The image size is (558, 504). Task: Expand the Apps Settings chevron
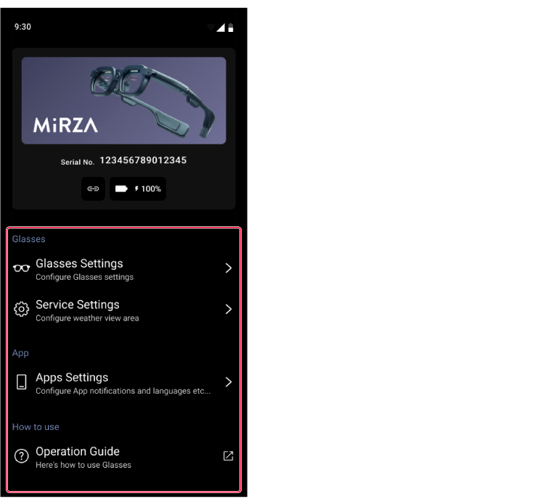[229, 382]
